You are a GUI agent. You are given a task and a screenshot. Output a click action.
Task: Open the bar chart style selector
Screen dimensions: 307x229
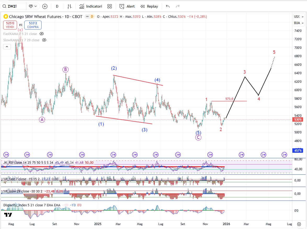[69, 6]
